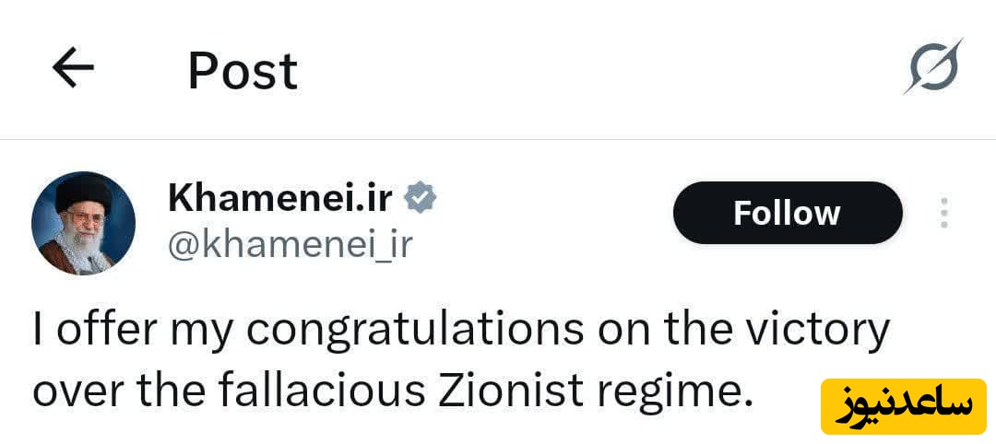Go back using the left arrow
Image resolution: width=996 pixels, height=444 pixels.
[x=74, y=69]
